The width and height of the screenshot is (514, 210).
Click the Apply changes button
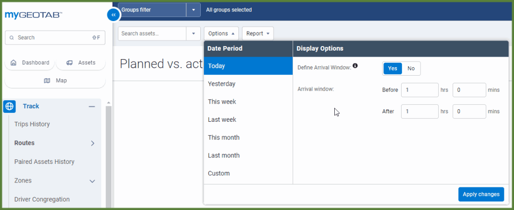point(481,194)
